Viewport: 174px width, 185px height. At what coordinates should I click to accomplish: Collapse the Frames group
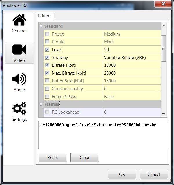[x=41, y=104]
